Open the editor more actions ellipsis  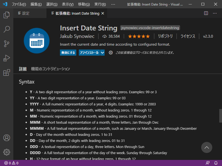(x=215, y=13)
